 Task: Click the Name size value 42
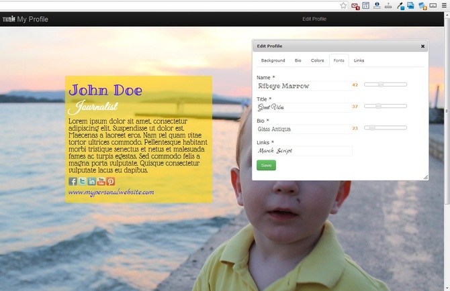(x=355, y=84)
